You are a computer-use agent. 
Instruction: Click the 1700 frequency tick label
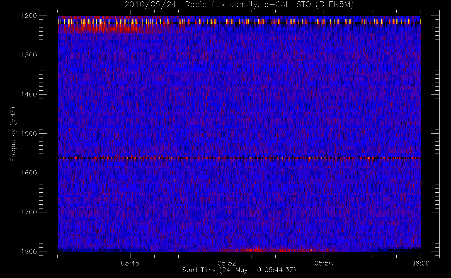(29, 212)
